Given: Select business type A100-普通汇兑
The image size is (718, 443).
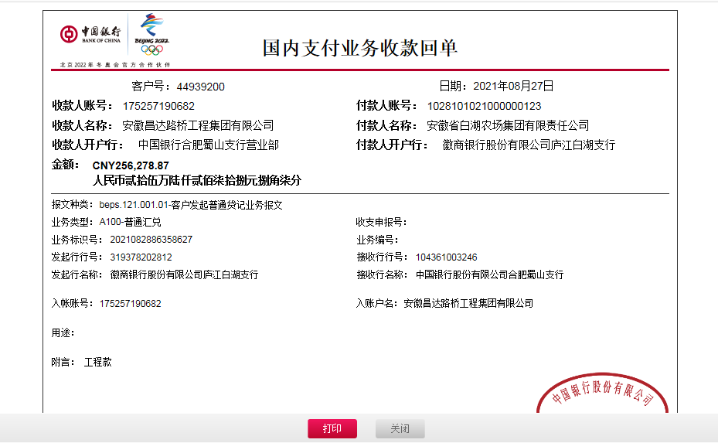Looking at the screenshot, I should click(x=130, y=222).
